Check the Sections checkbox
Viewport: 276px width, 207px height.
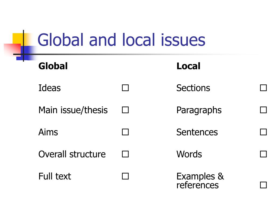(263, 88)
